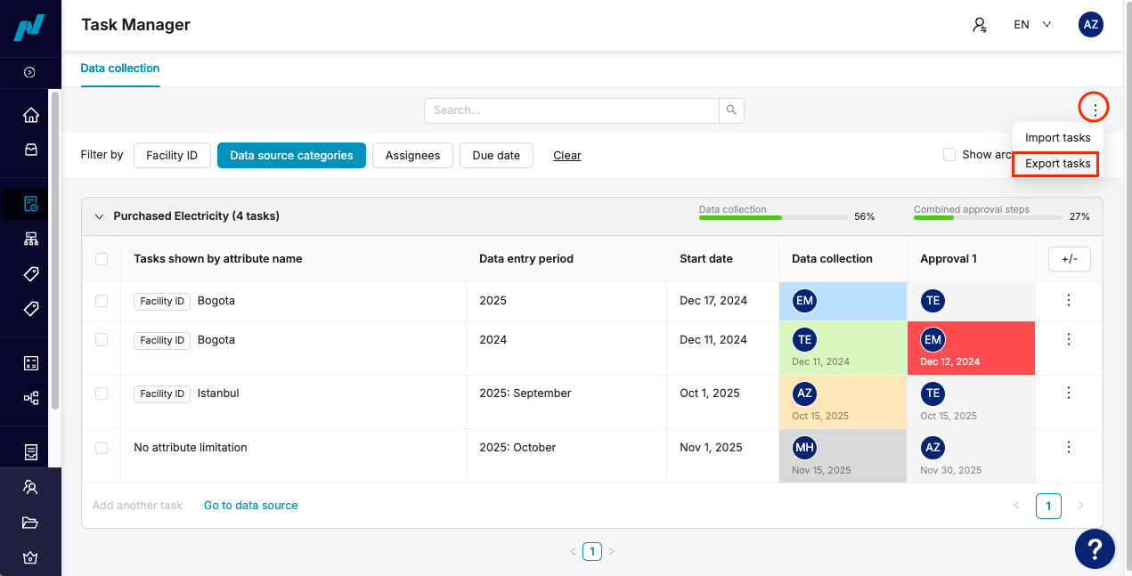Open the help question mark button

1095,548
